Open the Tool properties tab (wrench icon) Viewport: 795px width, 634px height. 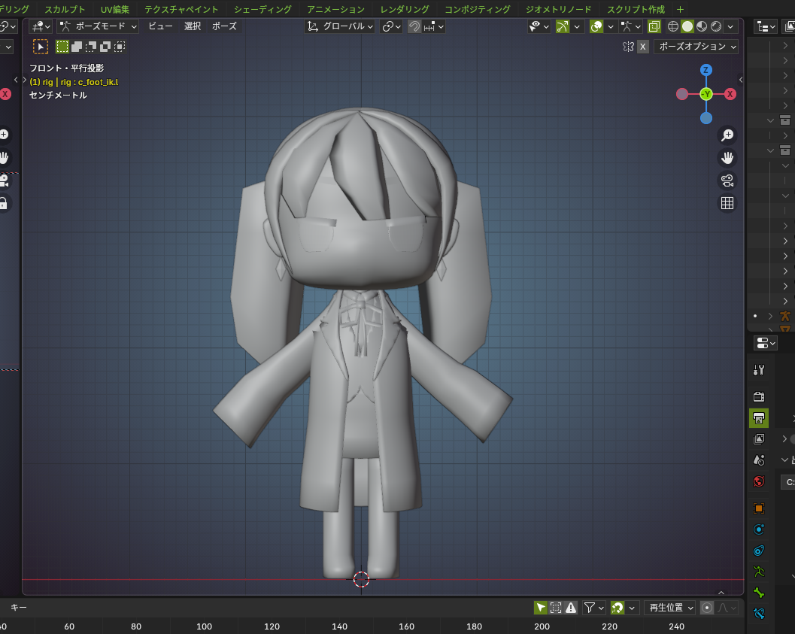tap(759, 370)
